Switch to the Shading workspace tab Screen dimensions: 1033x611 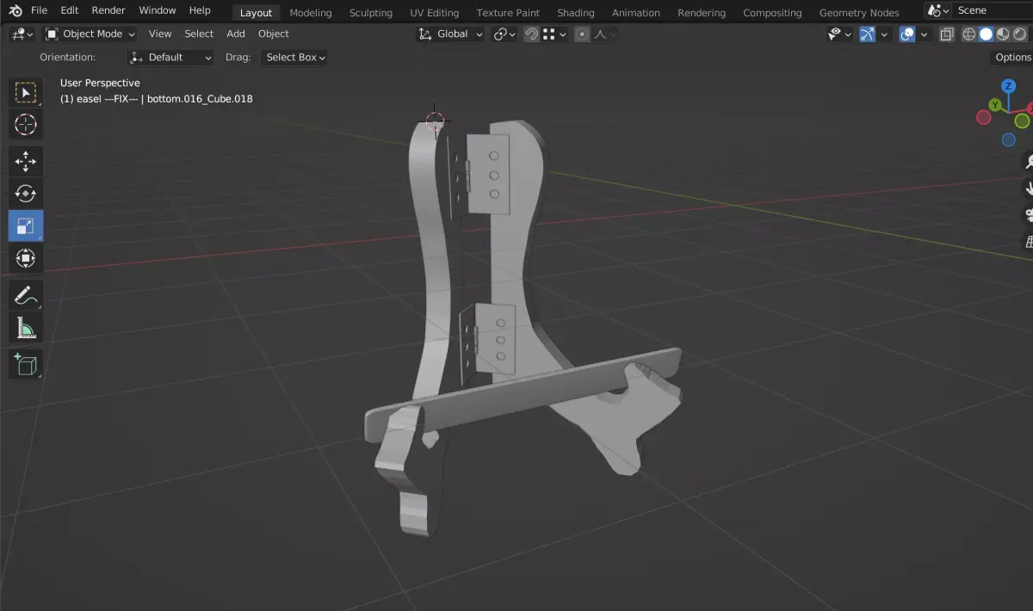(x=575, y=12)
